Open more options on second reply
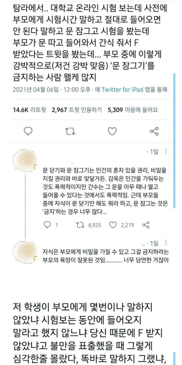Viewport: 182px width, 365px height. tap(166, 243)
